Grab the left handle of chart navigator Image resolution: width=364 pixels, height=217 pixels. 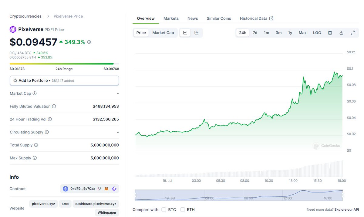pos(135,195)
